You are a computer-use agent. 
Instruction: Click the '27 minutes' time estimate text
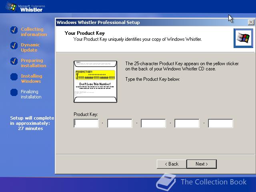point(30,128)
